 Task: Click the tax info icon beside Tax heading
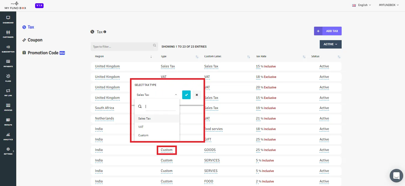pyautogui.click(x=105, y=32)
